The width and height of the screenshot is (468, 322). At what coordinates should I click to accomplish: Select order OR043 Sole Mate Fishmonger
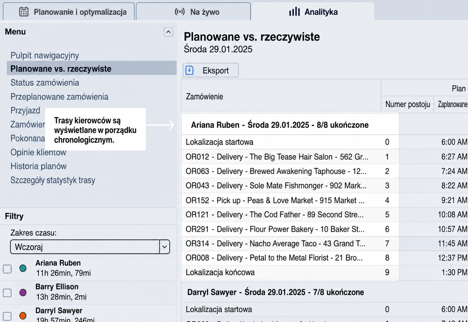(x=290, y=186)
